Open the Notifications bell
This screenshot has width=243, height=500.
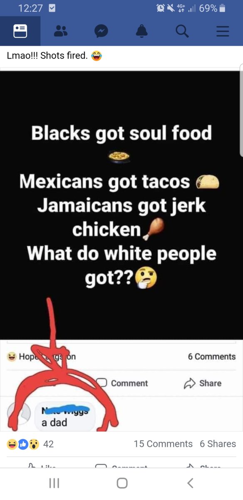click(142, 31)
